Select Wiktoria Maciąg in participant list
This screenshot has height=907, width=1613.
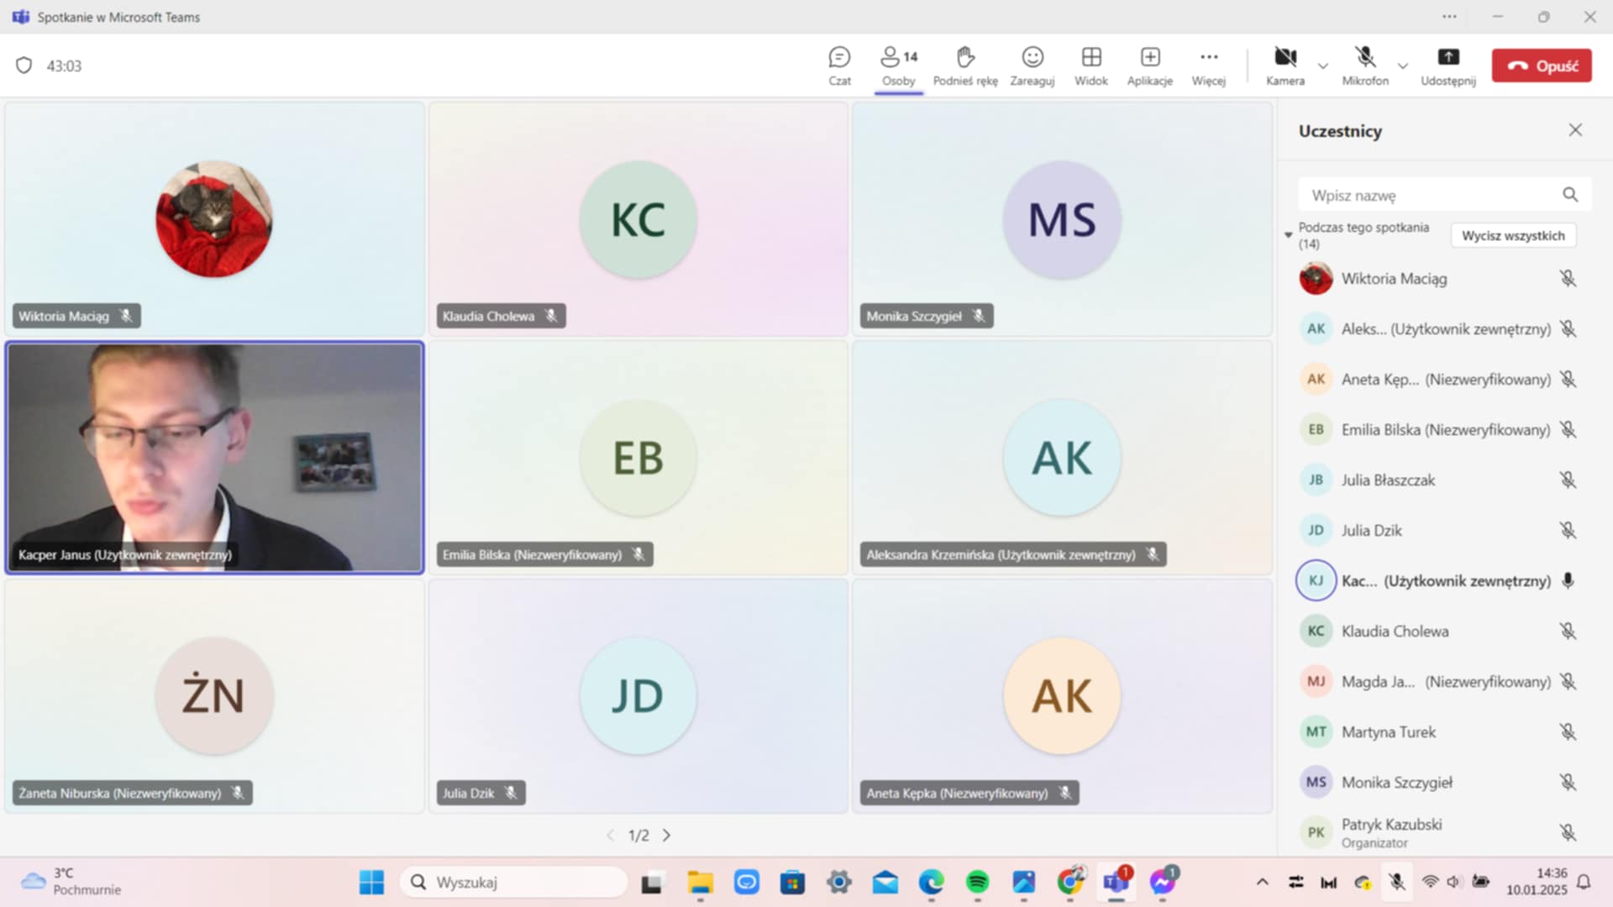pyautogui.click(x=1437, y=279)
